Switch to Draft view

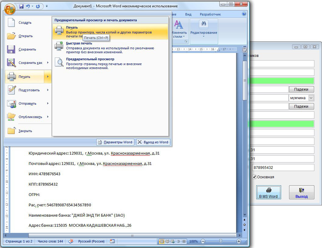[184, 241]
